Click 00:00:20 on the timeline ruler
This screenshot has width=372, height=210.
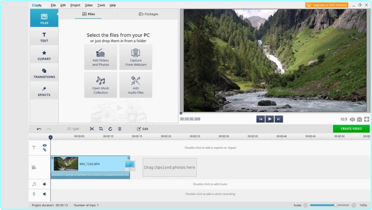[x=166, y=136]
